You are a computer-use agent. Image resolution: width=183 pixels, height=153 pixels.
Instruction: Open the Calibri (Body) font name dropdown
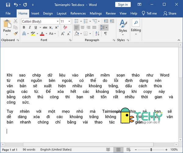click(x=58, y=21)
